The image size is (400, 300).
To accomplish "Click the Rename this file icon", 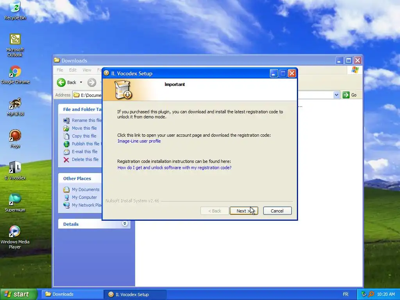I will click(x=66, y=120).
